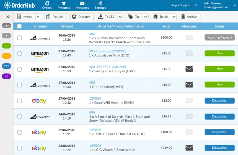The height and width of the screenshot is (155, 238).
Task: Click the Batch button
Action: [162, 17]
